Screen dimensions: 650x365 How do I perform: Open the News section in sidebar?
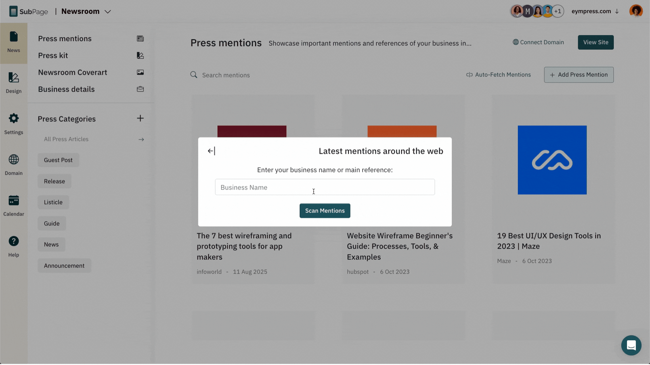[x=14, y=43]
